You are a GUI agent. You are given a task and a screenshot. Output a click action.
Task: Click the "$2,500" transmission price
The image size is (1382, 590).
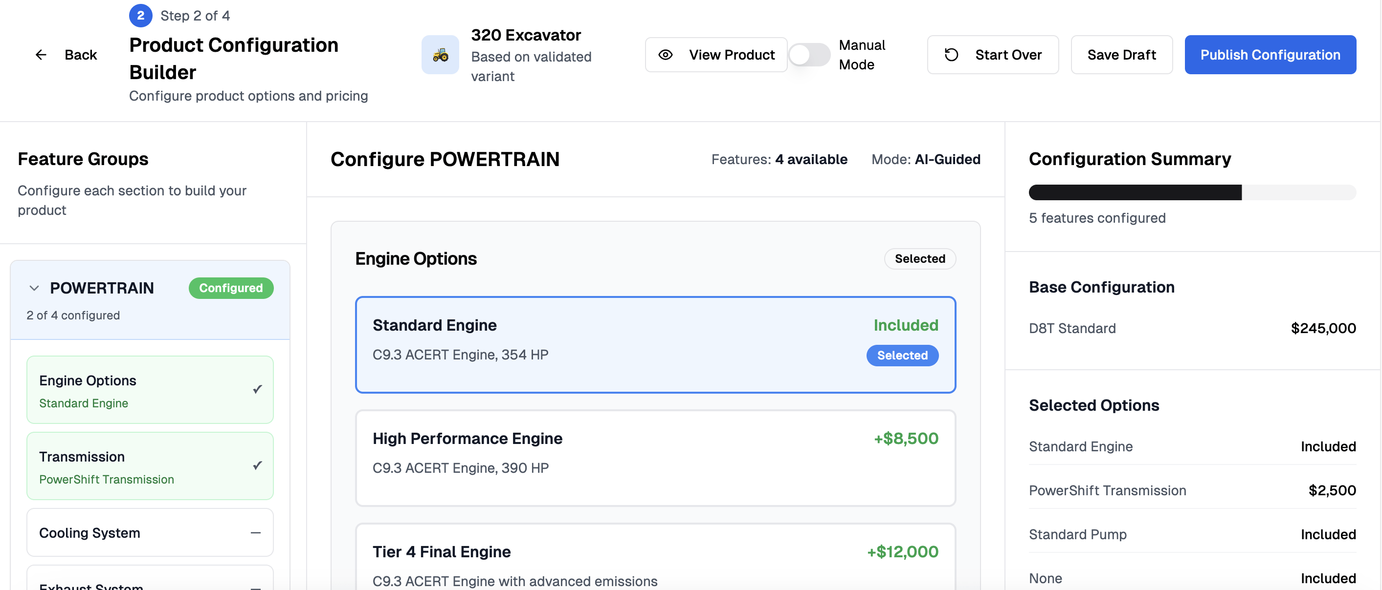(1332, 491)
